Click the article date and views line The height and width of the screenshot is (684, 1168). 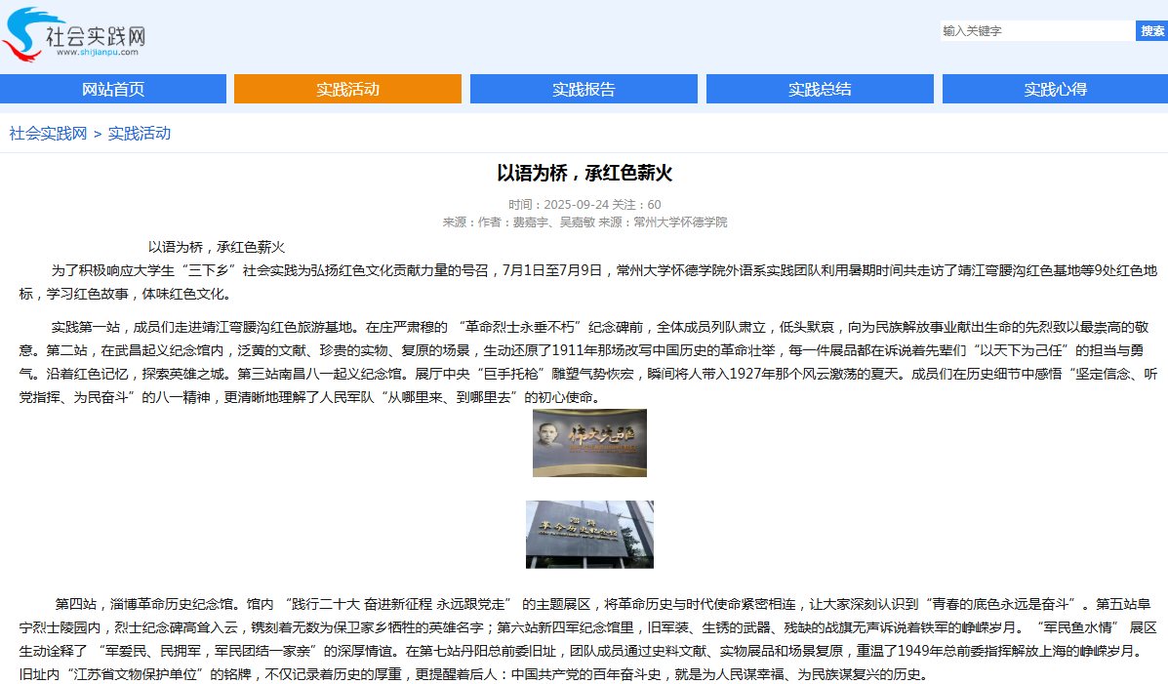(x=584, y=205)
